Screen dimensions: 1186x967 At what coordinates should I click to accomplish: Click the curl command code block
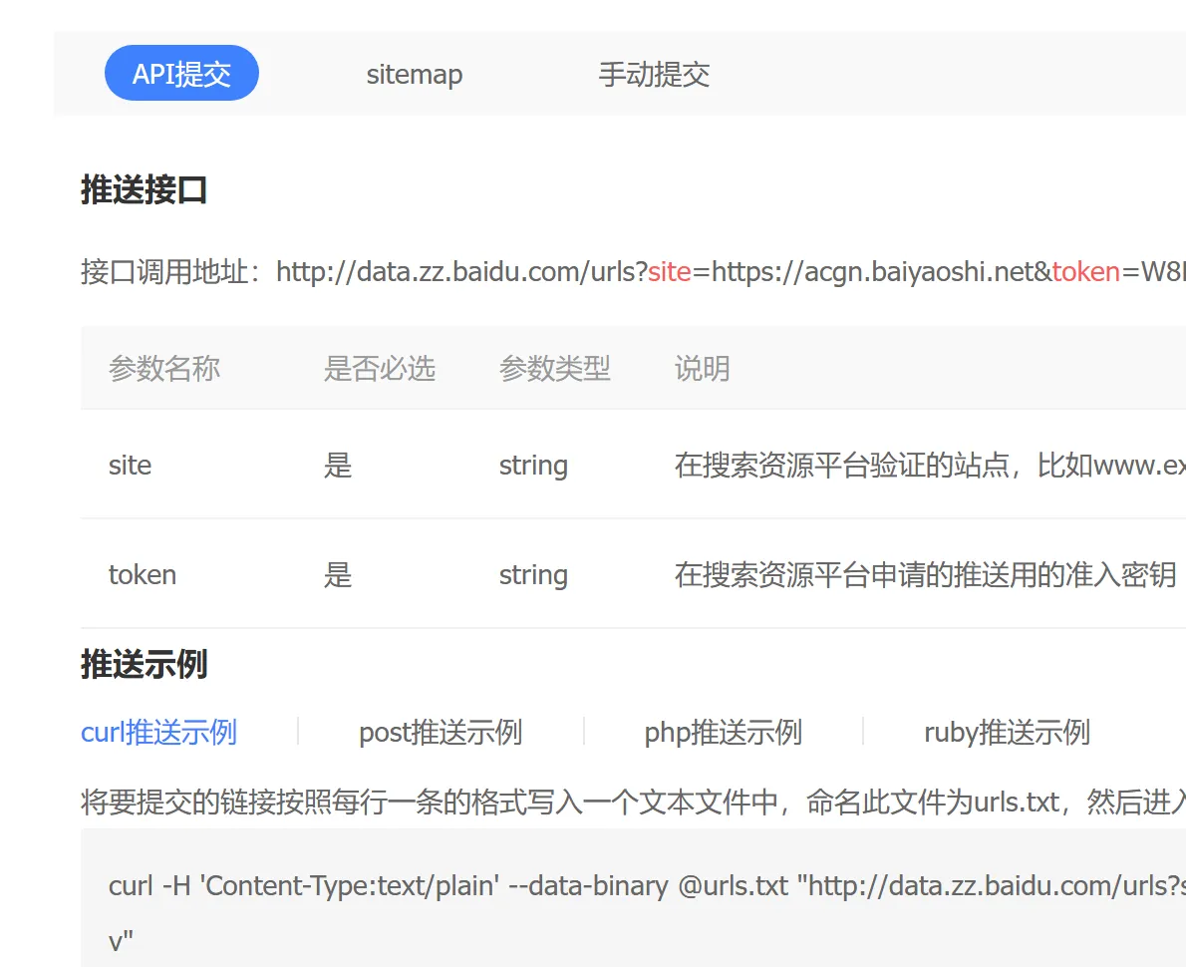tap(633, 898)
